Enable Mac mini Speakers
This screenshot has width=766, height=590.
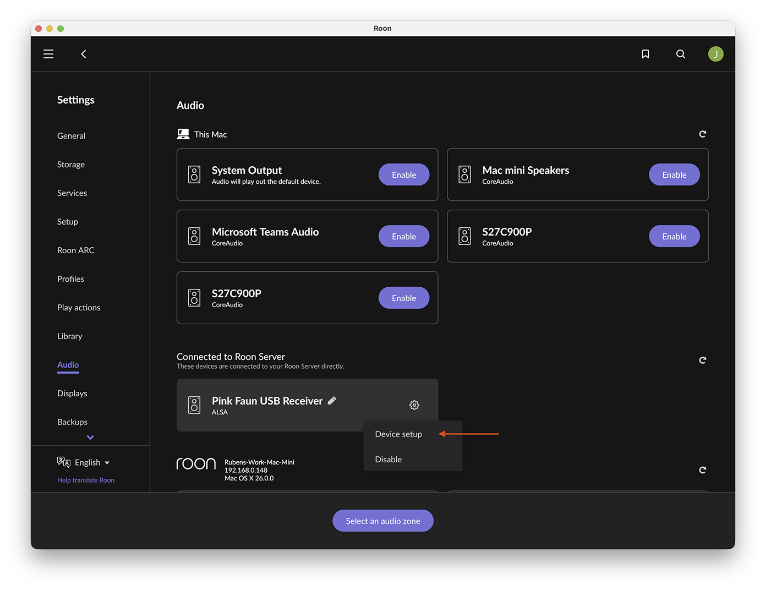click(x=674, y=174)
